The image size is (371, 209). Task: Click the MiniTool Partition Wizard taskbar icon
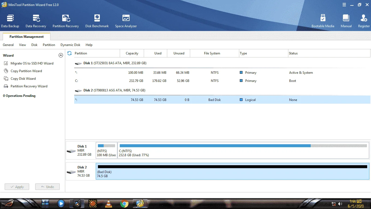coord(140,203)
